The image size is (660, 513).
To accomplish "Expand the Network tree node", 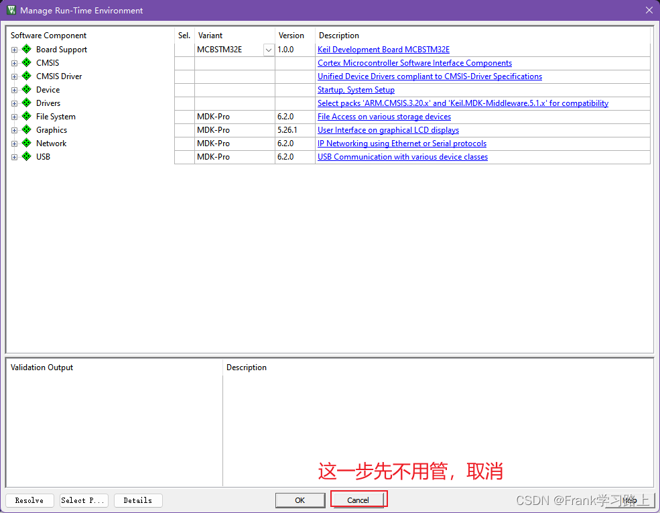I will (14, 144).
